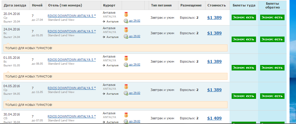Viewport: 296px width, 124px height.
Task: Click the gold medal icon in the 04.05.2016 row
Action: 126,86
